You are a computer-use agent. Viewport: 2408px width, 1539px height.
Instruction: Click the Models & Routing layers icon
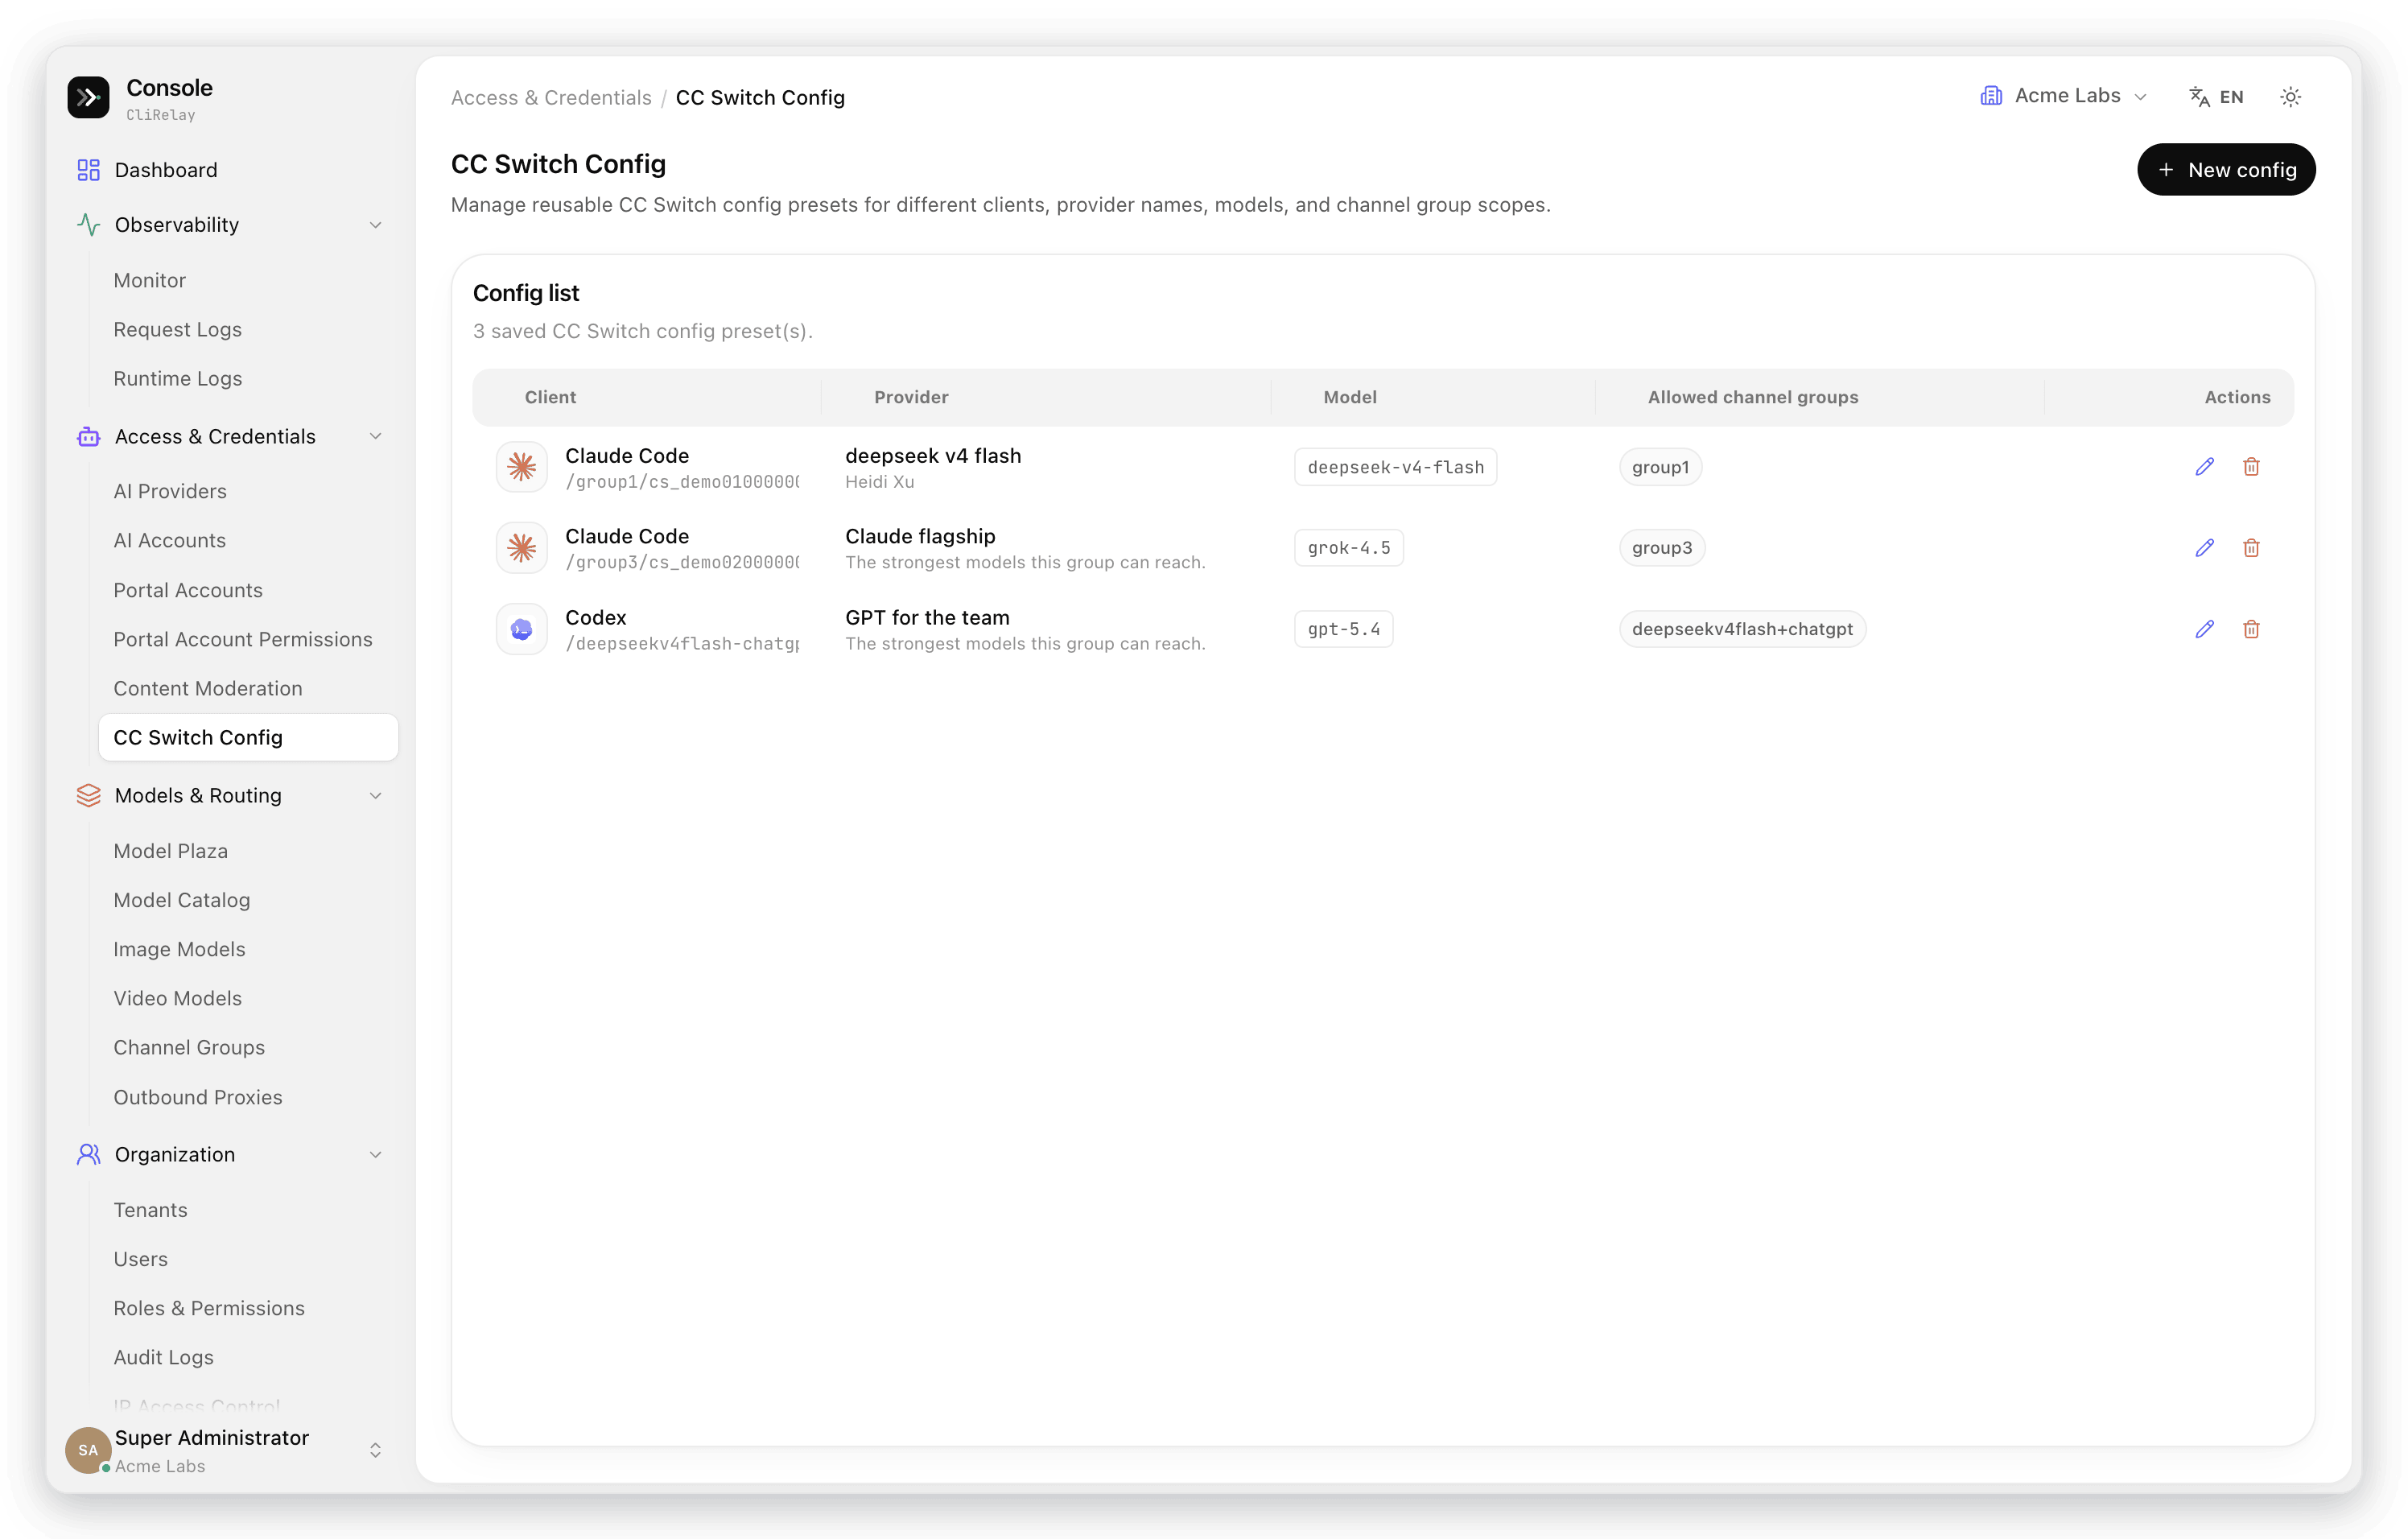click(x=88, y=795)
